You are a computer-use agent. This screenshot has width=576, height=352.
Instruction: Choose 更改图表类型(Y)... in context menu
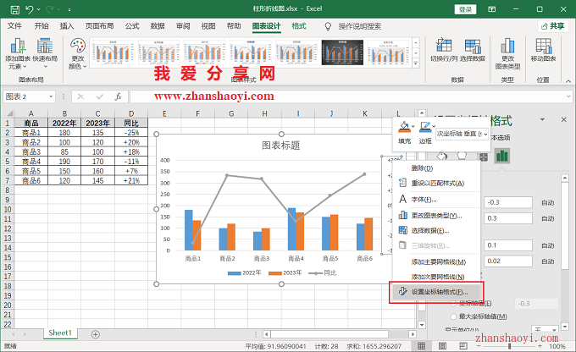[436, 216]
